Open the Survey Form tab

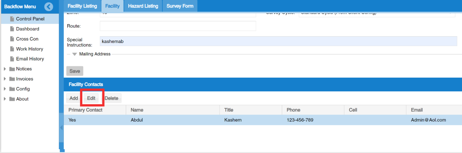(180, 6)
